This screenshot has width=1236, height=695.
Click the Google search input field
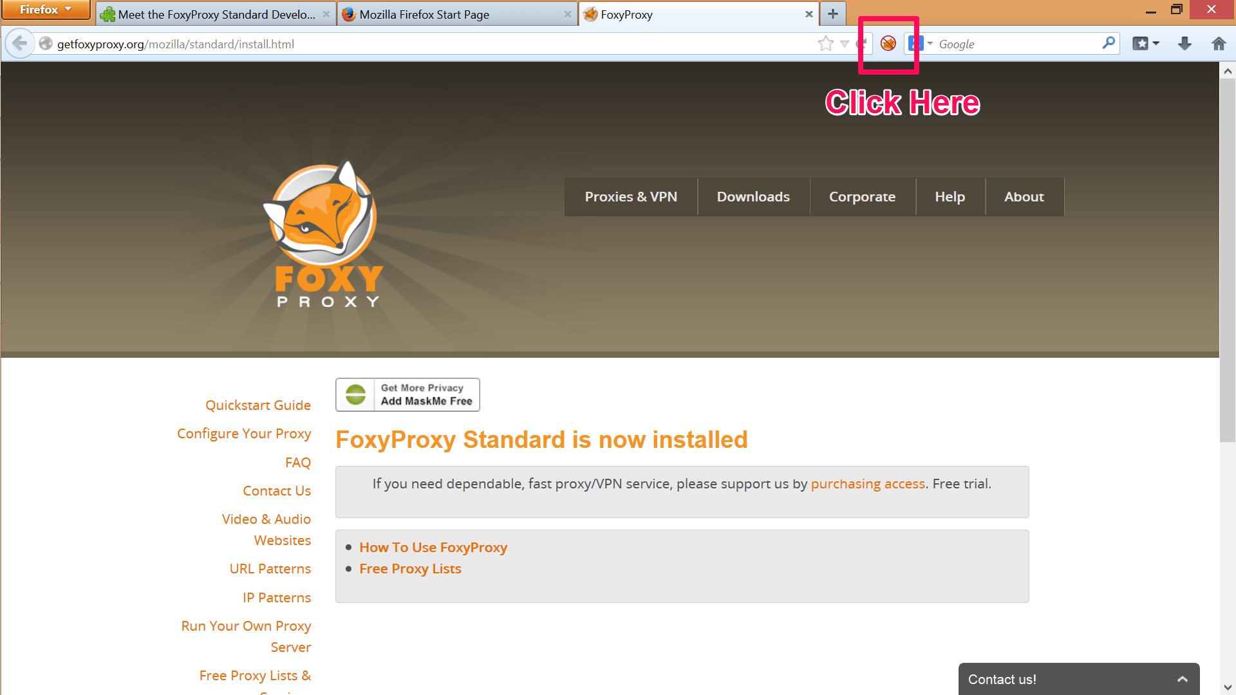[x=1017, y=44]
